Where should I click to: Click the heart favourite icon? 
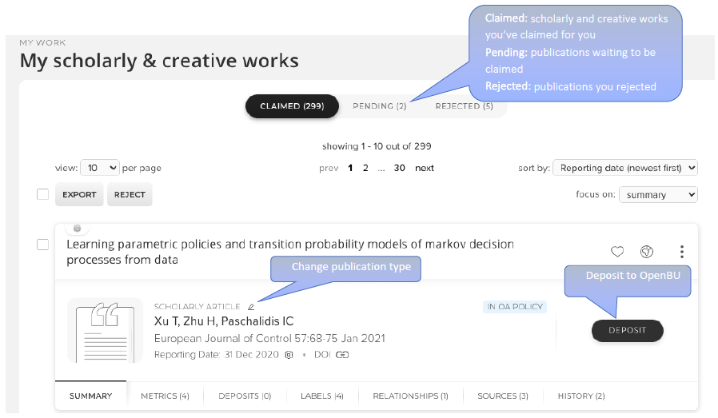[617, 252]
